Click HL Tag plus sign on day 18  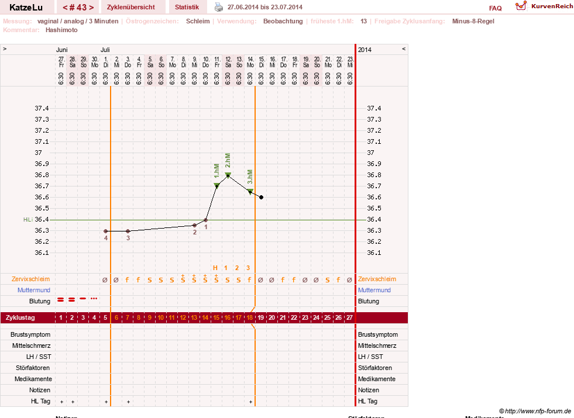point(250,402)
